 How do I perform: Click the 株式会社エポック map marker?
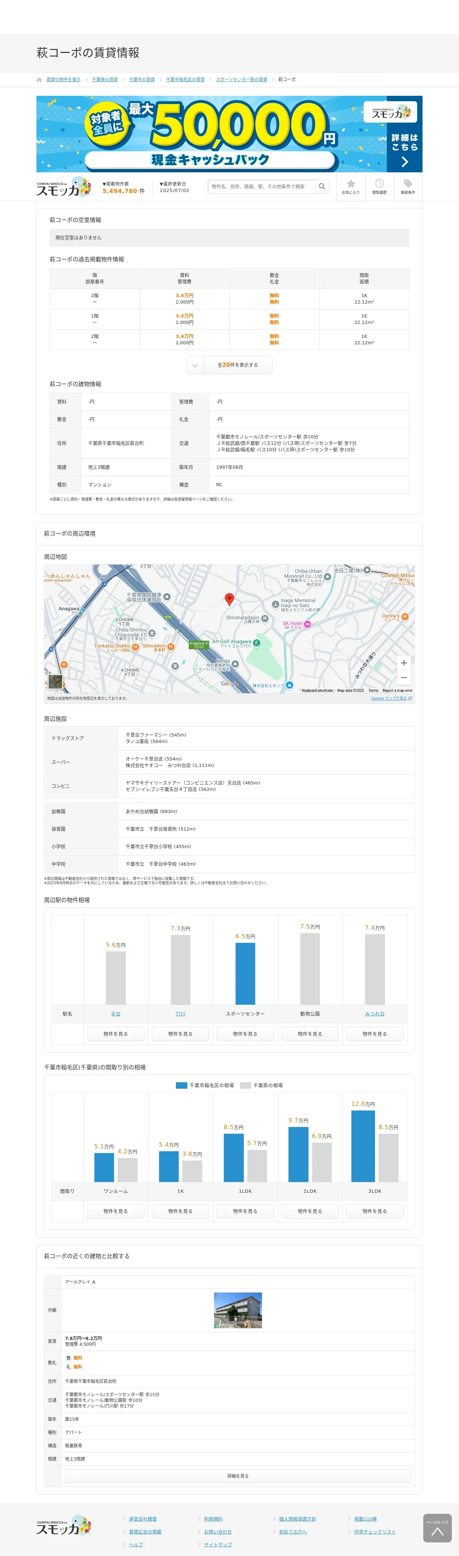tap(289, 685)
